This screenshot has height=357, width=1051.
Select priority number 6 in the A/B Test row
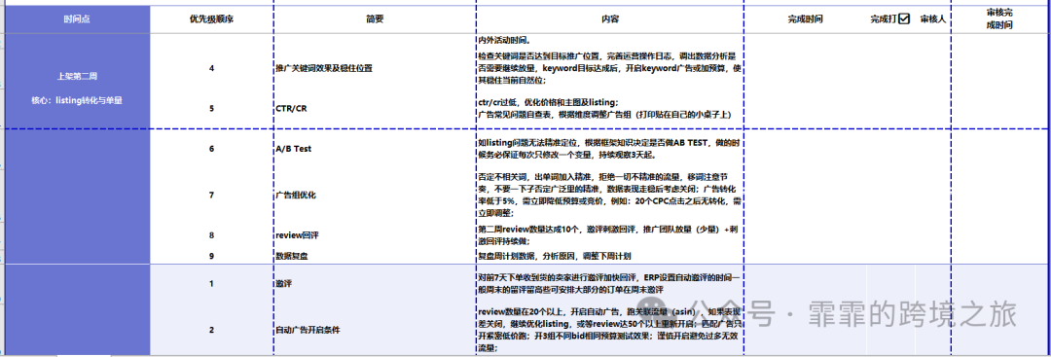pyautogui.click(x=212, y=149)
